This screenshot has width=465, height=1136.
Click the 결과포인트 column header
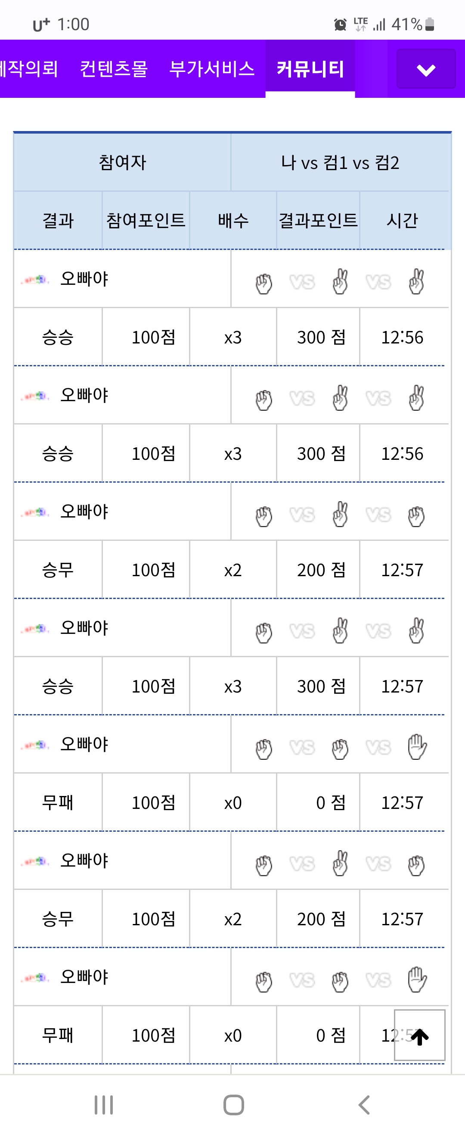coord(318,221)
